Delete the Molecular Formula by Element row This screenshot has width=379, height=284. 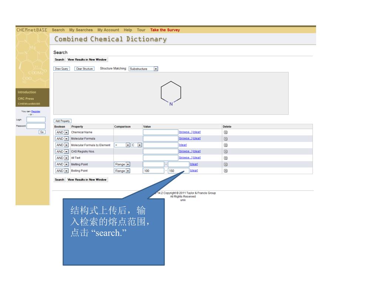(x=225, y=145)
